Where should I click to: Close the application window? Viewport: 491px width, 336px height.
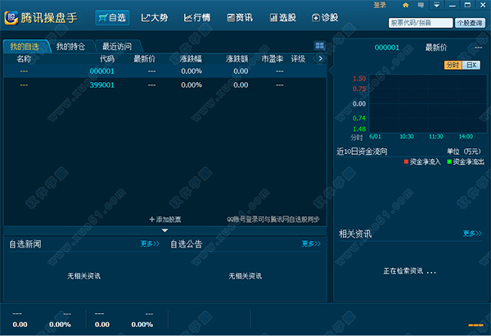483,5
